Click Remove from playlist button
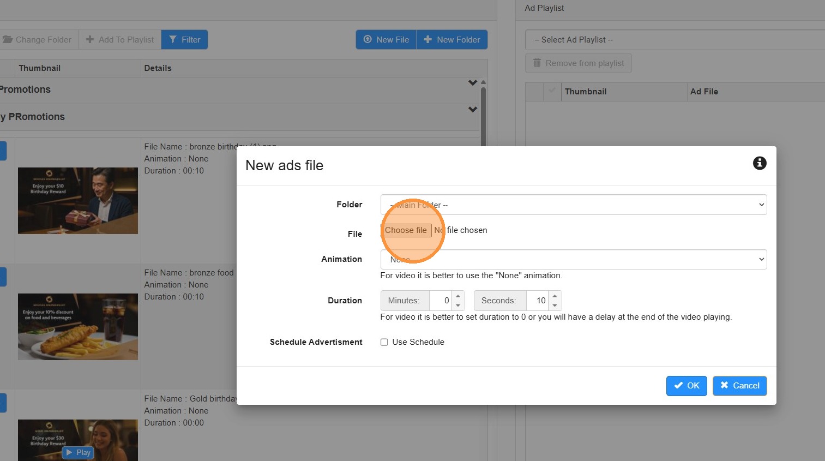Image resolution: width=825 pixels, height=461 pixels. coord(579,63)
